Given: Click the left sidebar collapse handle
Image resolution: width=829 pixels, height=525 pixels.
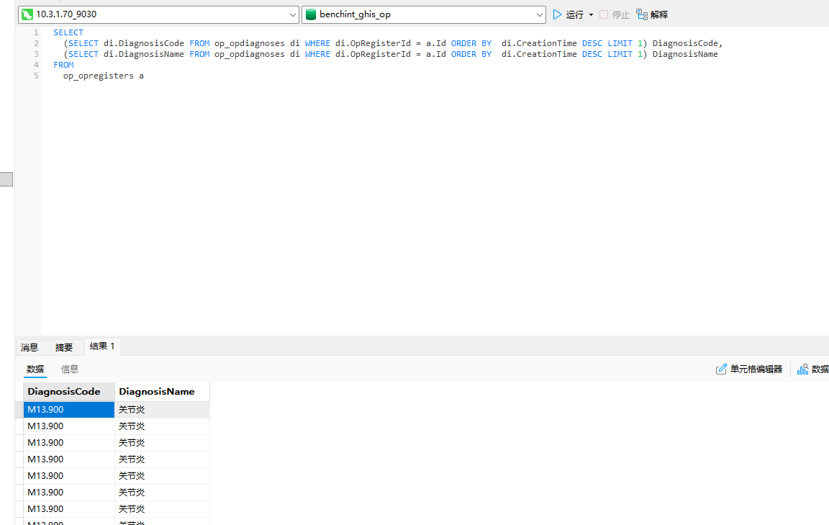Looking at the screenshot, I should pos(6,179).
